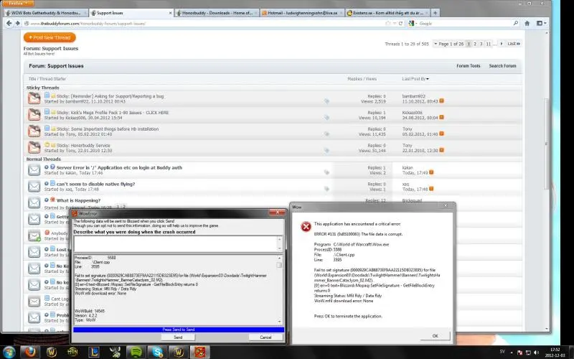
Task: Open Skype from the taskbar
Action: 157,352
